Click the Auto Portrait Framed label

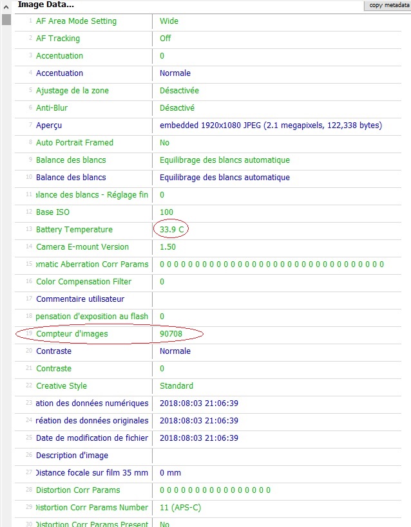74,143
